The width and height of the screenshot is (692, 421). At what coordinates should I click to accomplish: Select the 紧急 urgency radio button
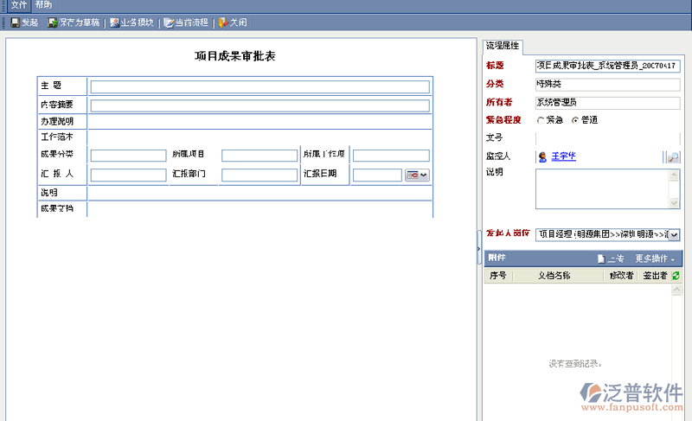click(x=541, y=120)
